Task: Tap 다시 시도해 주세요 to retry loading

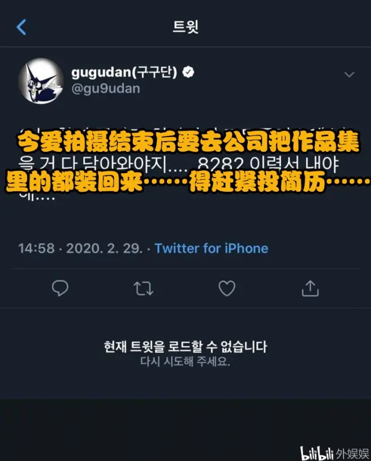Action: click(x=185, y=361)
